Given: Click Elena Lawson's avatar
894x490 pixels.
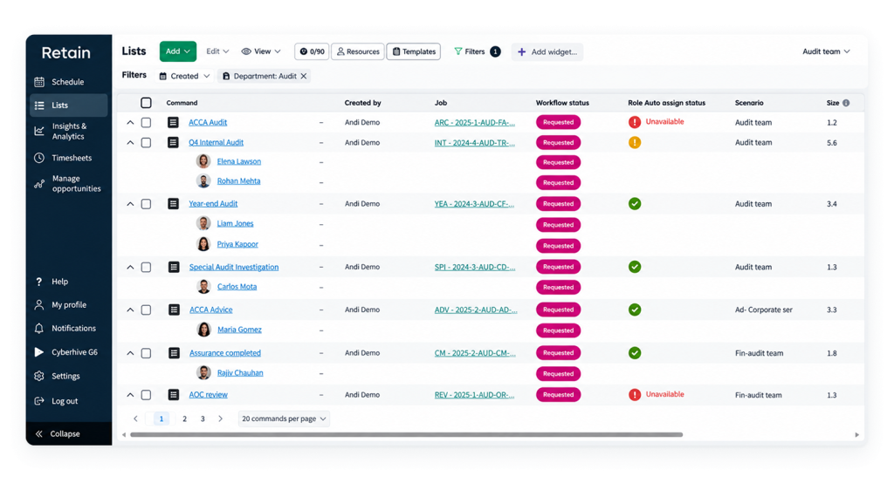Looking at the screenshot, I should 203,161.
